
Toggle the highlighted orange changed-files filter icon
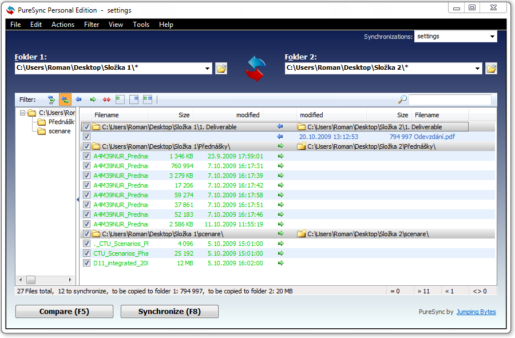(x=65, y=100)
